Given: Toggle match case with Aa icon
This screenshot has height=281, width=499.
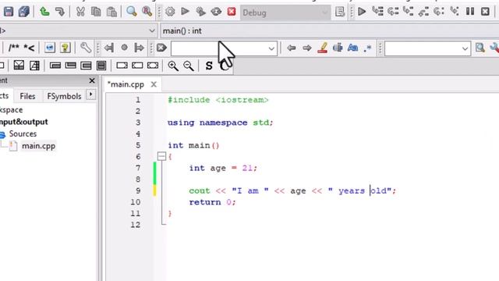Looking at the screenshot, I should (x=353, y=48).
